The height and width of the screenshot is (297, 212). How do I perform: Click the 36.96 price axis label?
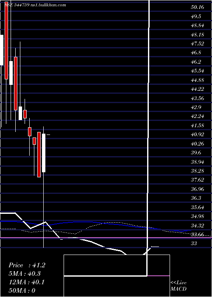198,189
